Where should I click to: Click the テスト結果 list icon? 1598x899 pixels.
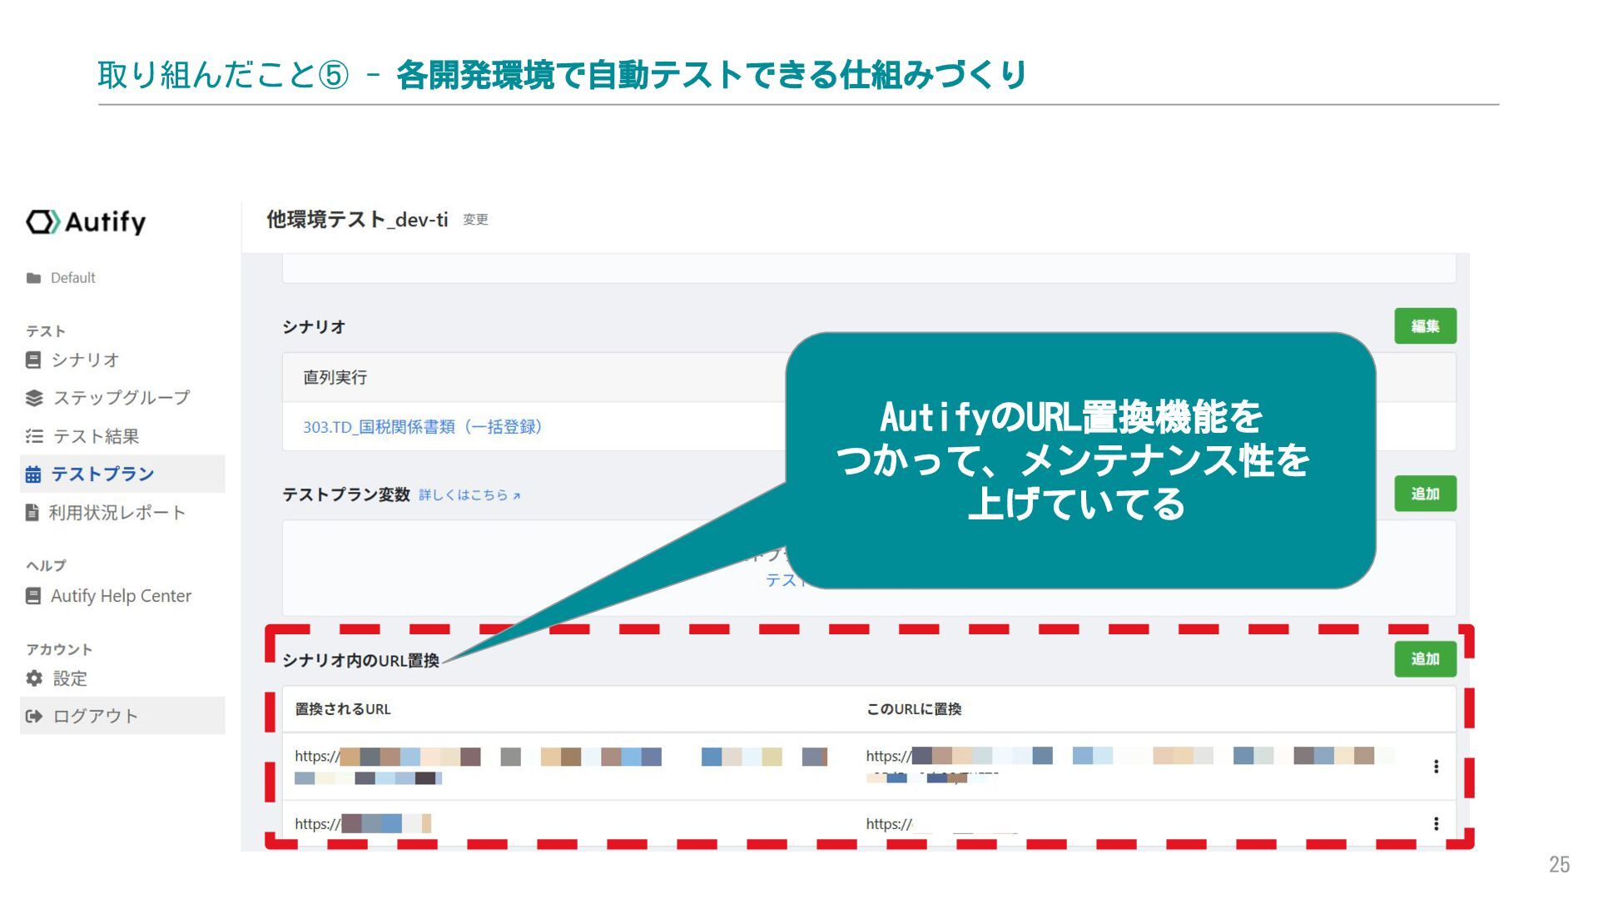[34, 436]
